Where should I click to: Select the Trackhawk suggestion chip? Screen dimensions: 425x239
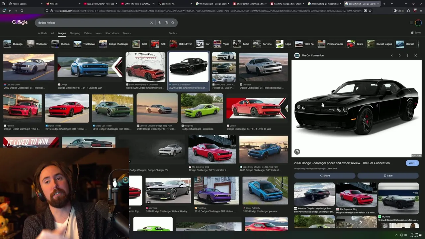click(x=85, y=44)
